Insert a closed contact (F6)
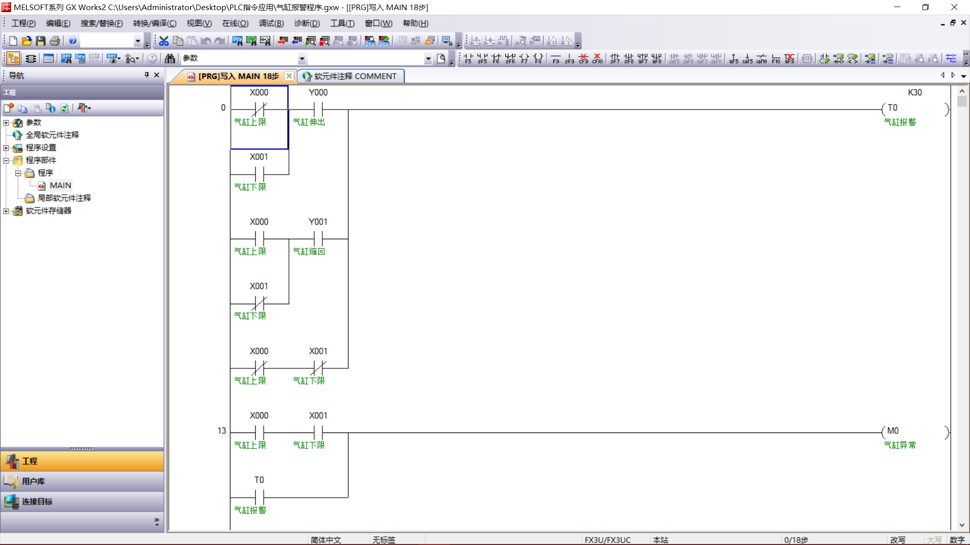 point(496,59)
